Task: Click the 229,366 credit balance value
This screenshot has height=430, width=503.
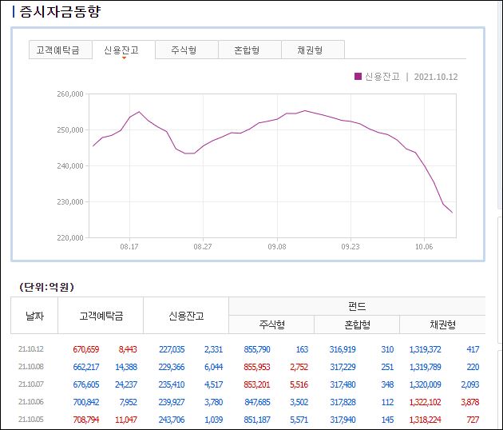Action: pyautogui.click(x=172, y=367)
